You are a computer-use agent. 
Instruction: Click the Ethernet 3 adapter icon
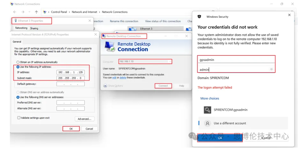pos(132,29)
